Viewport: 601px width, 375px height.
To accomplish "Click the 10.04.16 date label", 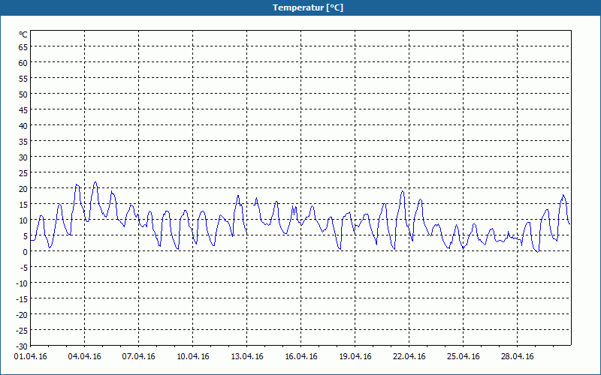I will [193, 357].
